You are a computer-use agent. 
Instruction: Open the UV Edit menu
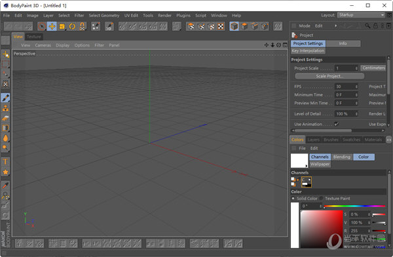click(x=131, y=15)
